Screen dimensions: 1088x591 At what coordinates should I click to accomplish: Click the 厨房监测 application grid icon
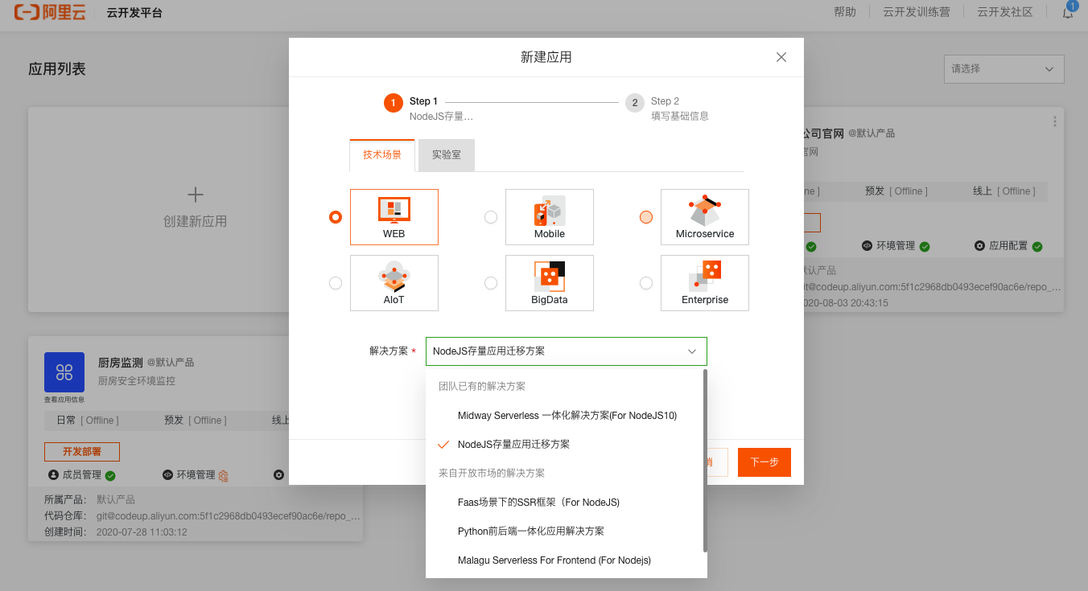pyautogui.click(x=64, y=372)
